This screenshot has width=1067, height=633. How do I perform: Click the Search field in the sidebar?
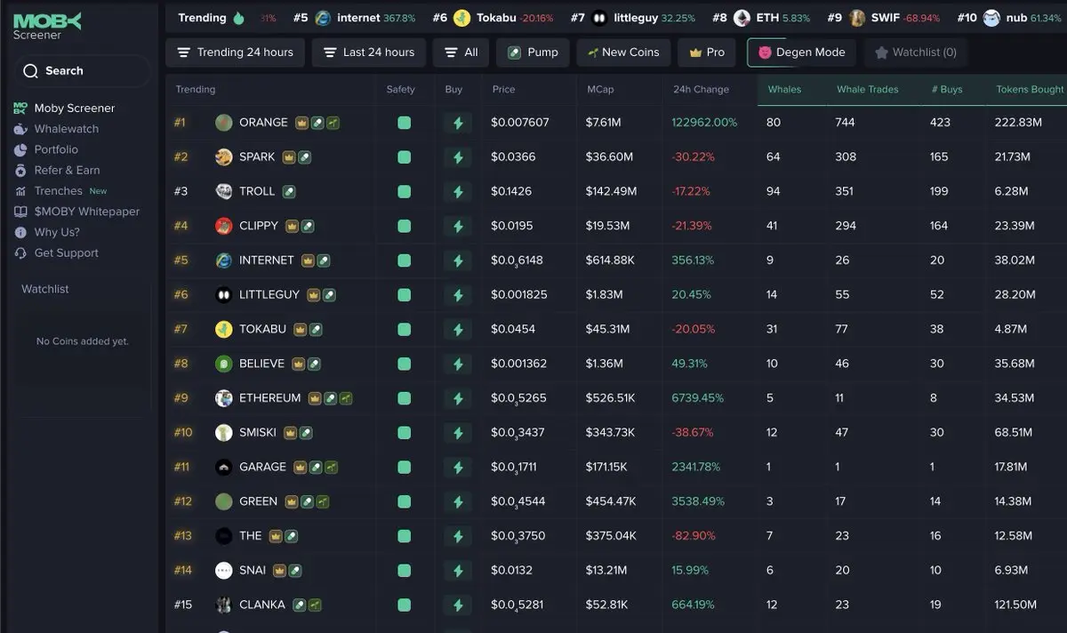click(x=82, y=71)
